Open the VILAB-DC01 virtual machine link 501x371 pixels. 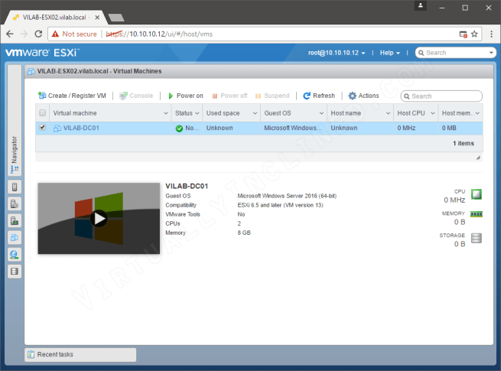coord(81,128)
